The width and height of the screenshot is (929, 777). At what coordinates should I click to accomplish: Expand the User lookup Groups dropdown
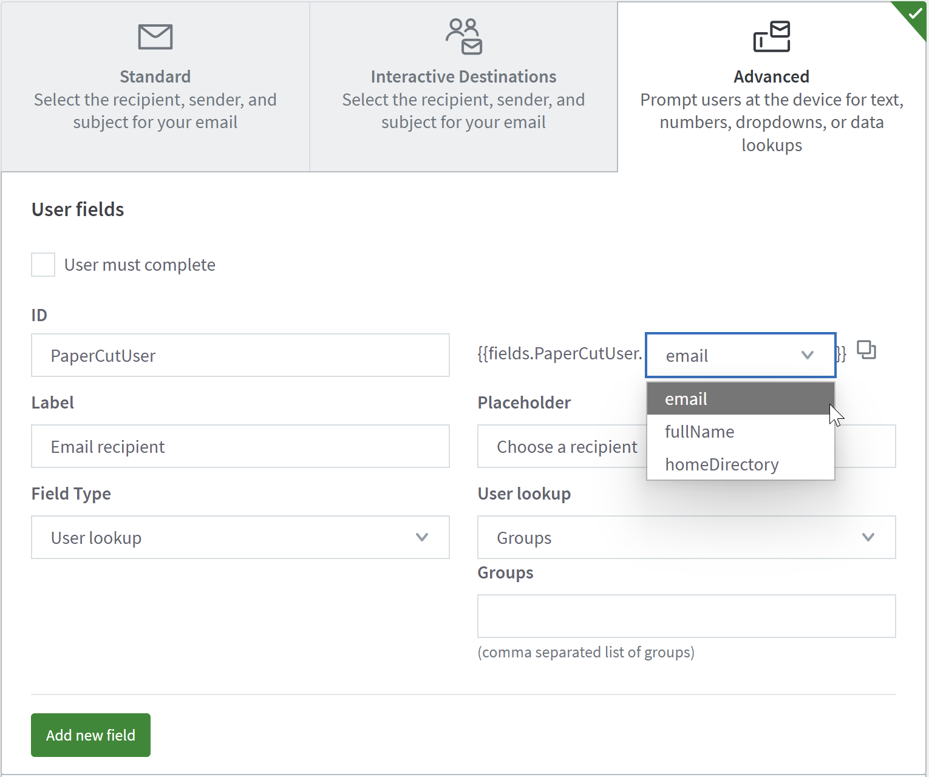coord(686,537)
